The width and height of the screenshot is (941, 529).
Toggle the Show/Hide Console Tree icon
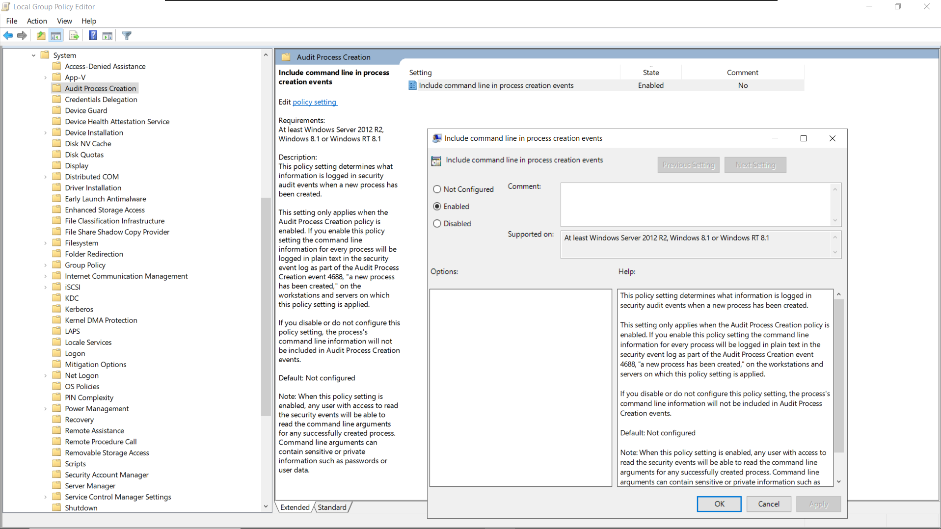[56, 35]
